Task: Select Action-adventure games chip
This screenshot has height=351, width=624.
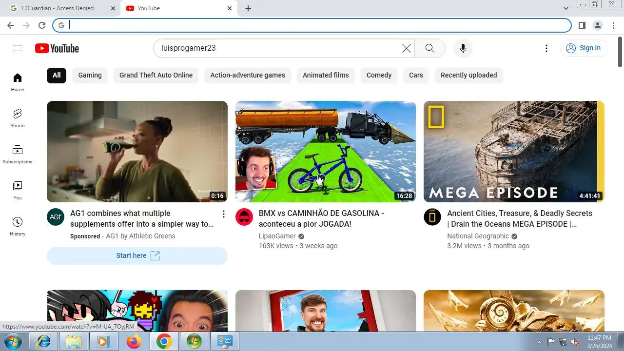Action: (x=248, y=75)
